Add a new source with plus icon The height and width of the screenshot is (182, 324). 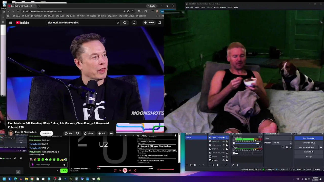(x=210, y=165)
